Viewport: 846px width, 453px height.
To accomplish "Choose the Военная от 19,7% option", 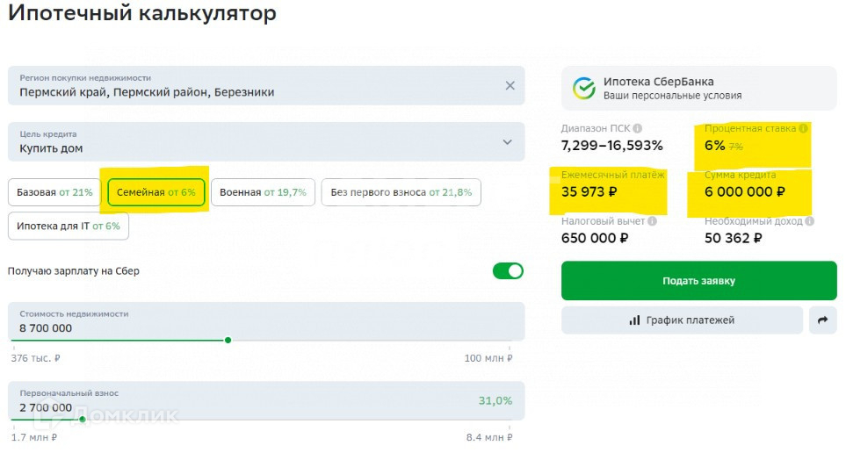I will (263, 192).
